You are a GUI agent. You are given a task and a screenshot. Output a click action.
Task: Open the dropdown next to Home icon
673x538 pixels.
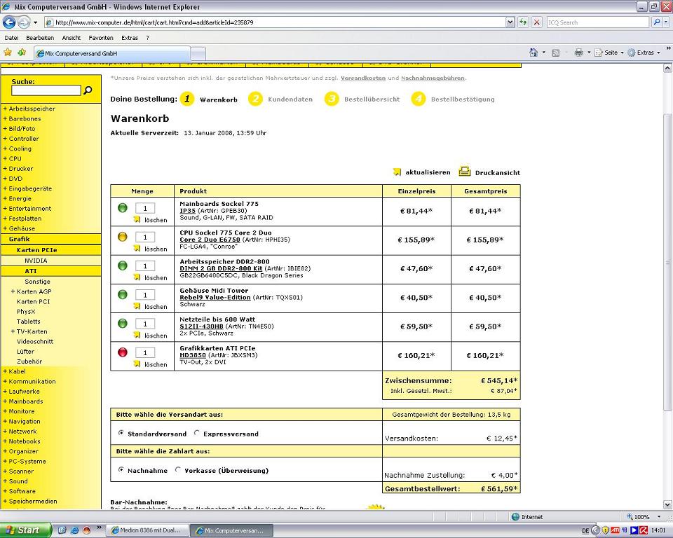(x=544, y=53)
